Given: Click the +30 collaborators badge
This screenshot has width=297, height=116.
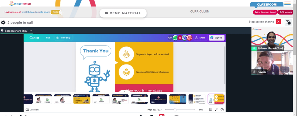Looking at the screenshot, I should coord(170,38).
